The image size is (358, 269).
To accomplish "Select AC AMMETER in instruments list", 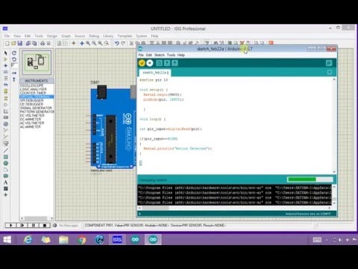I will pyautogui.click(x=31, y=127).
